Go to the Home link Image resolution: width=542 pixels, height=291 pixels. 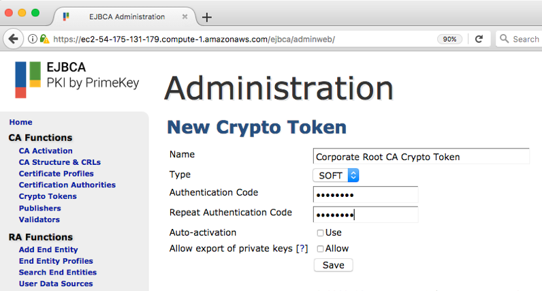[x=20, y=122]
